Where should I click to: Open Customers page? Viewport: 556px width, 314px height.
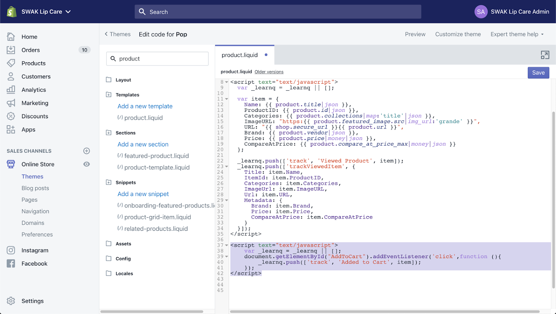click(x=36, y=77)
